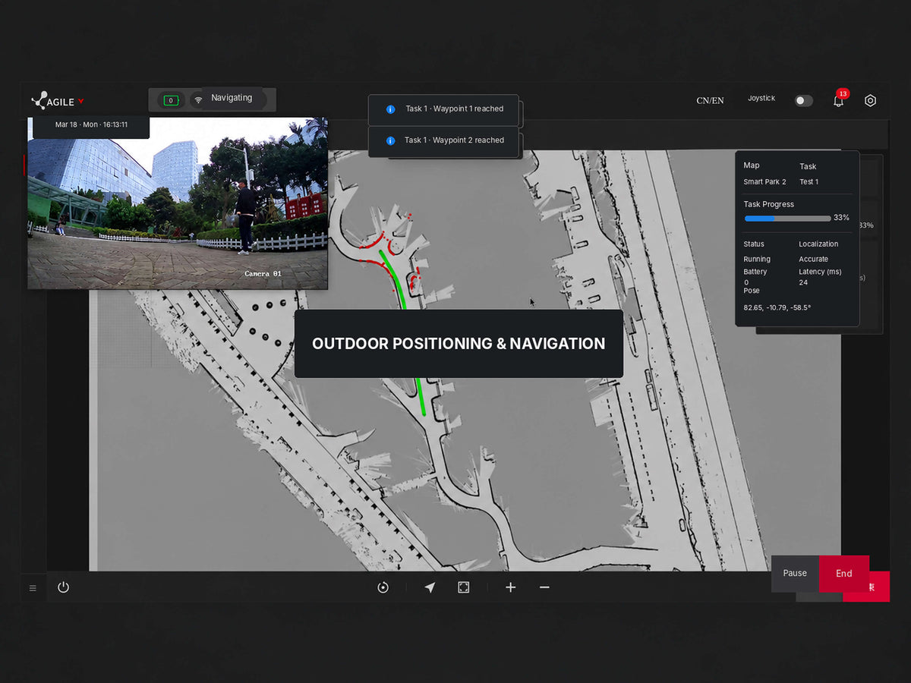This screenshot has height=683, width=911.
Task: Click the Waypoint 2 reached notification
Action: pos(443,140)
